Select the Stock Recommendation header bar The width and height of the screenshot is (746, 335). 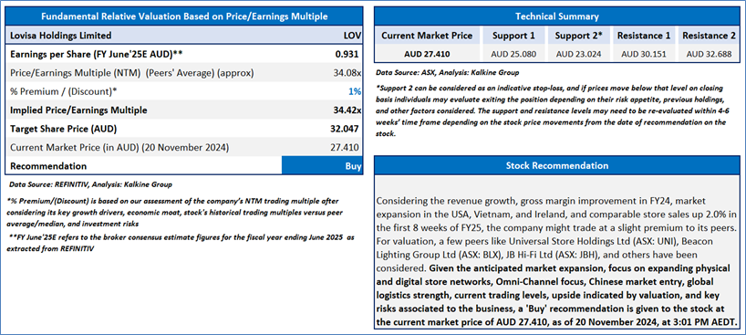point(557,165)
